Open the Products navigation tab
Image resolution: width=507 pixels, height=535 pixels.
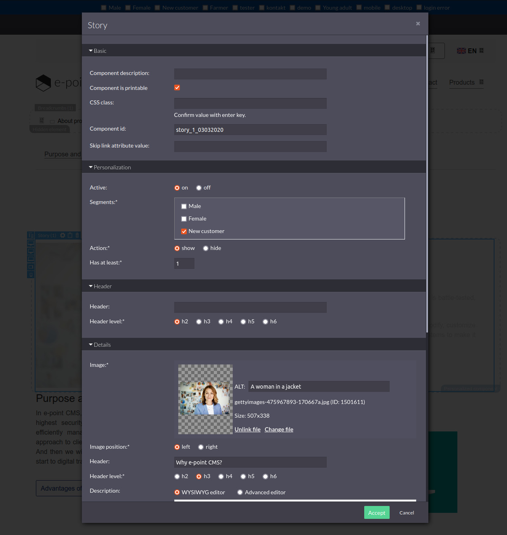click(x=461, y=82)
